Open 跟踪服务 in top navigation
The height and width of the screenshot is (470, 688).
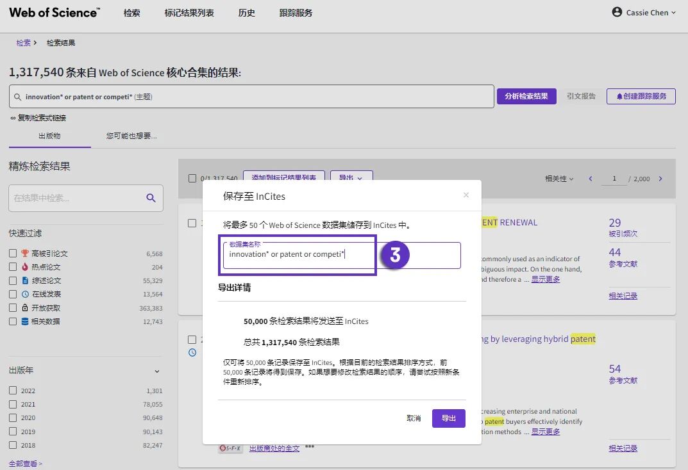pos(296,13)
